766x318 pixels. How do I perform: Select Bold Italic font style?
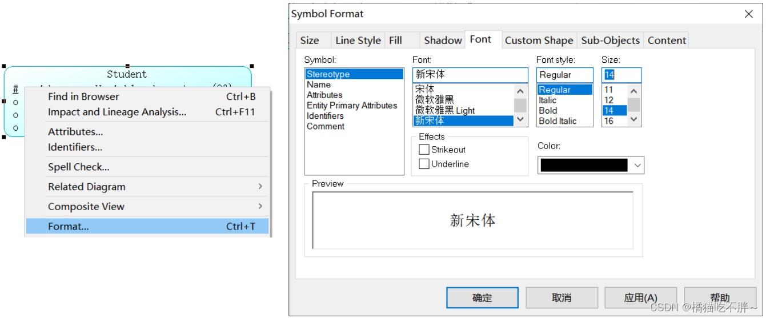coord(558,121)
